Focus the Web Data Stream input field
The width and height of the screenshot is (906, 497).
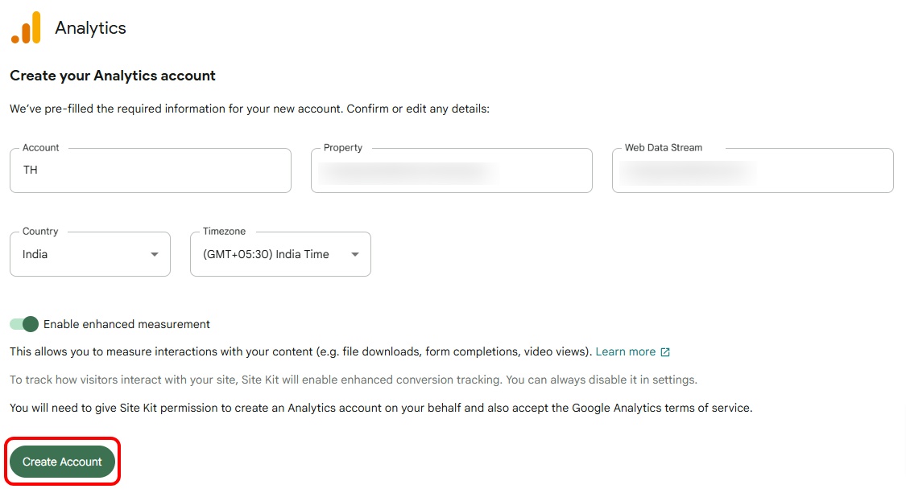tap(752, 170)
